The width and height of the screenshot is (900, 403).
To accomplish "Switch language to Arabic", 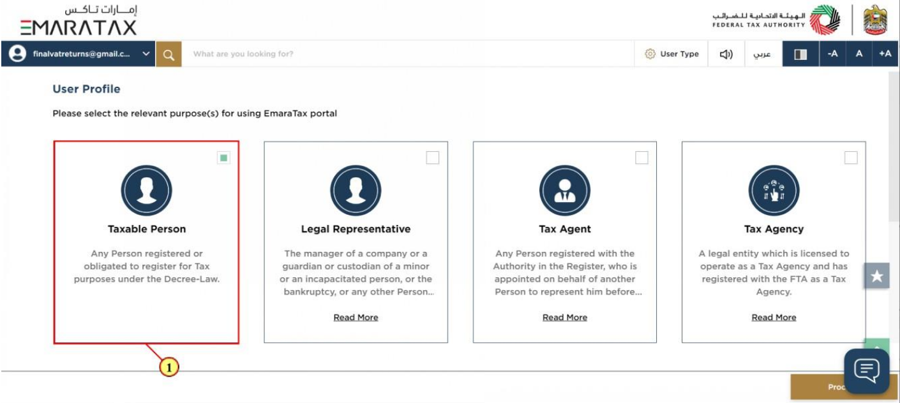I will pyautogui.click(x=762, y=54).
